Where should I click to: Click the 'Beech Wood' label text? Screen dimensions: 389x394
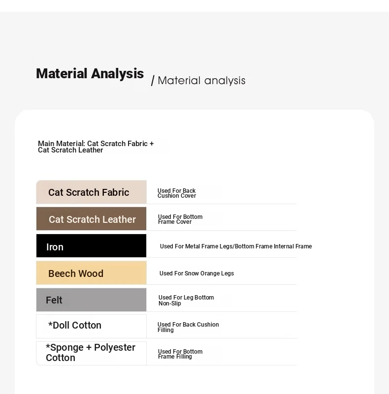76,273
